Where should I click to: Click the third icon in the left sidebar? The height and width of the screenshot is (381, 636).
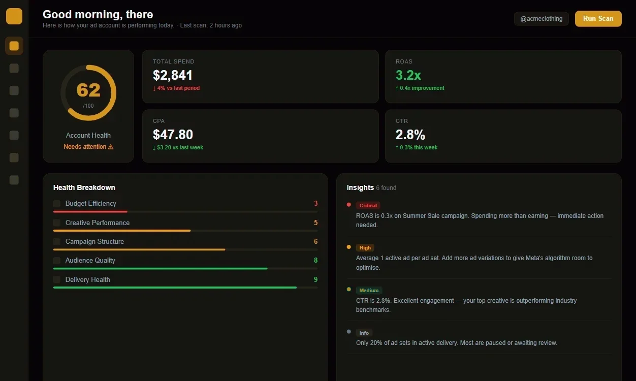coord(14,90)
